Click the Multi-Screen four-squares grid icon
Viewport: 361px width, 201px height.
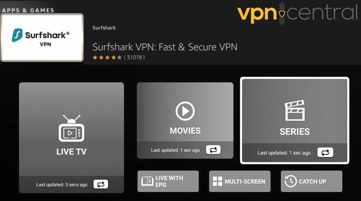pos(217,181)
